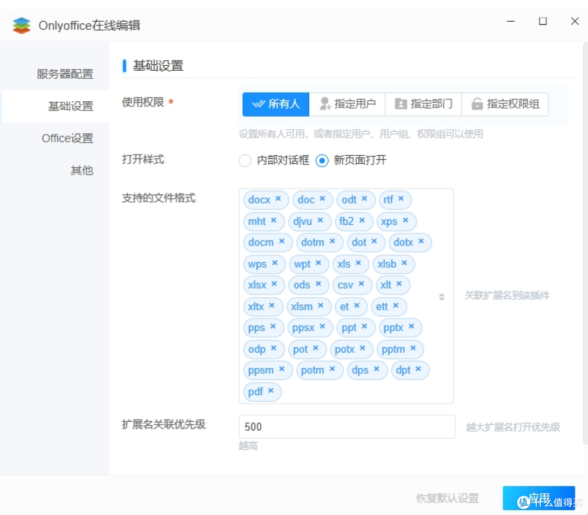This screenshot has height=515, width=588.
Task: Remove the pptx file format tag
Action: pos(412,327)
